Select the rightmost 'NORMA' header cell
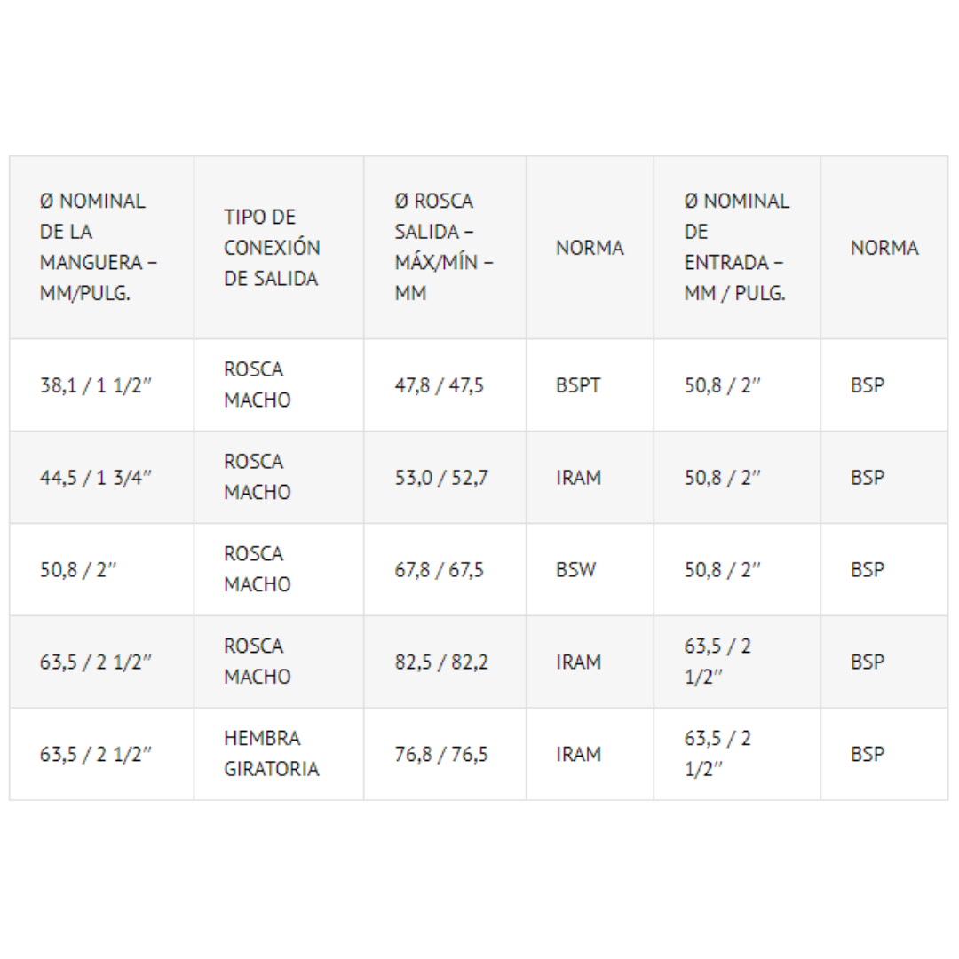Viewport: 959px width, 959px height. pyautogui.click(x=884, y=247)
